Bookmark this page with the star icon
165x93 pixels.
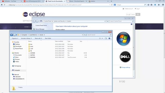pyautogui.click(x=148, y=5)
